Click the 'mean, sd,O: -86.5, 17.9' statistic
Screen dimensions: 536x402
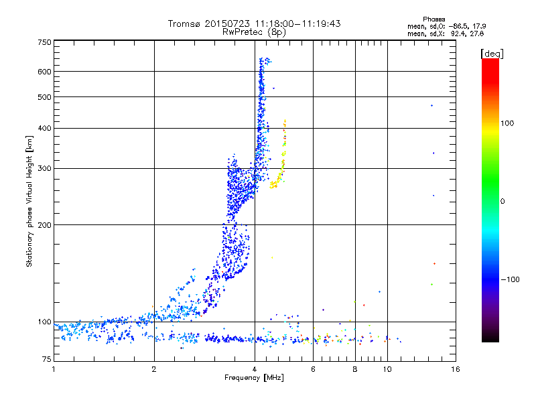click(x=446, y=26)
